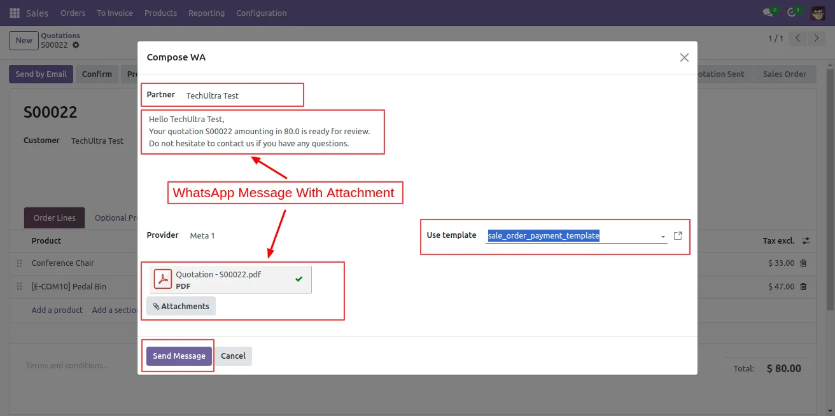Expand the Use template dropdown arrow
The image size is (835, 416).
(663, 237)
